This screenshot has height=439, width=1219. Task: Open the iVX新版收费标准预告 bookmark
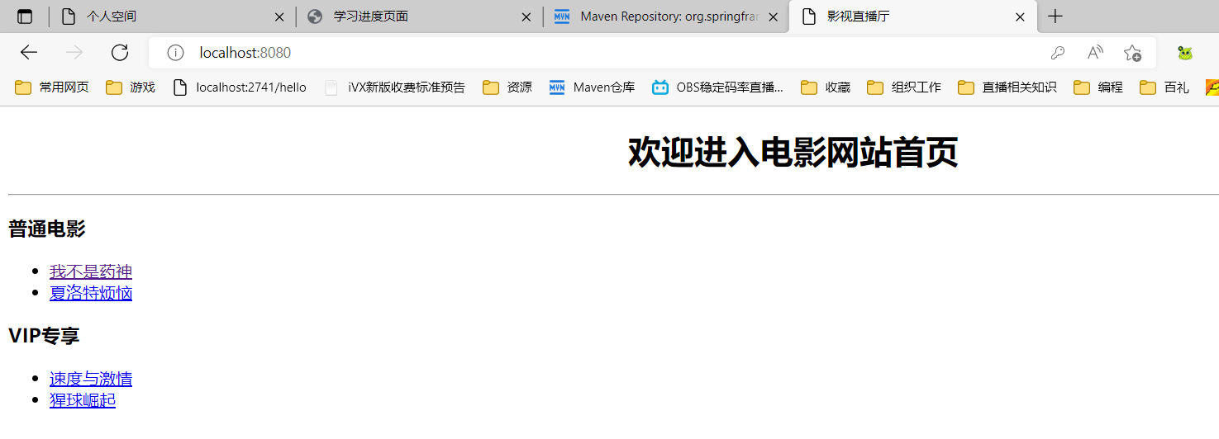[x=395, y=87]
